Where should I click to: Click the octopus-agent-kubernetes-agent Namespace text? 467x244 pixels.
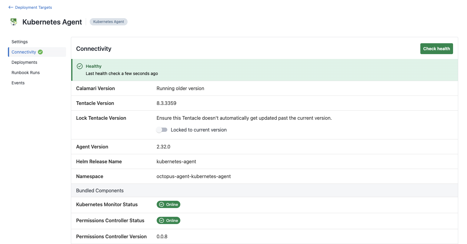[194, 176]
